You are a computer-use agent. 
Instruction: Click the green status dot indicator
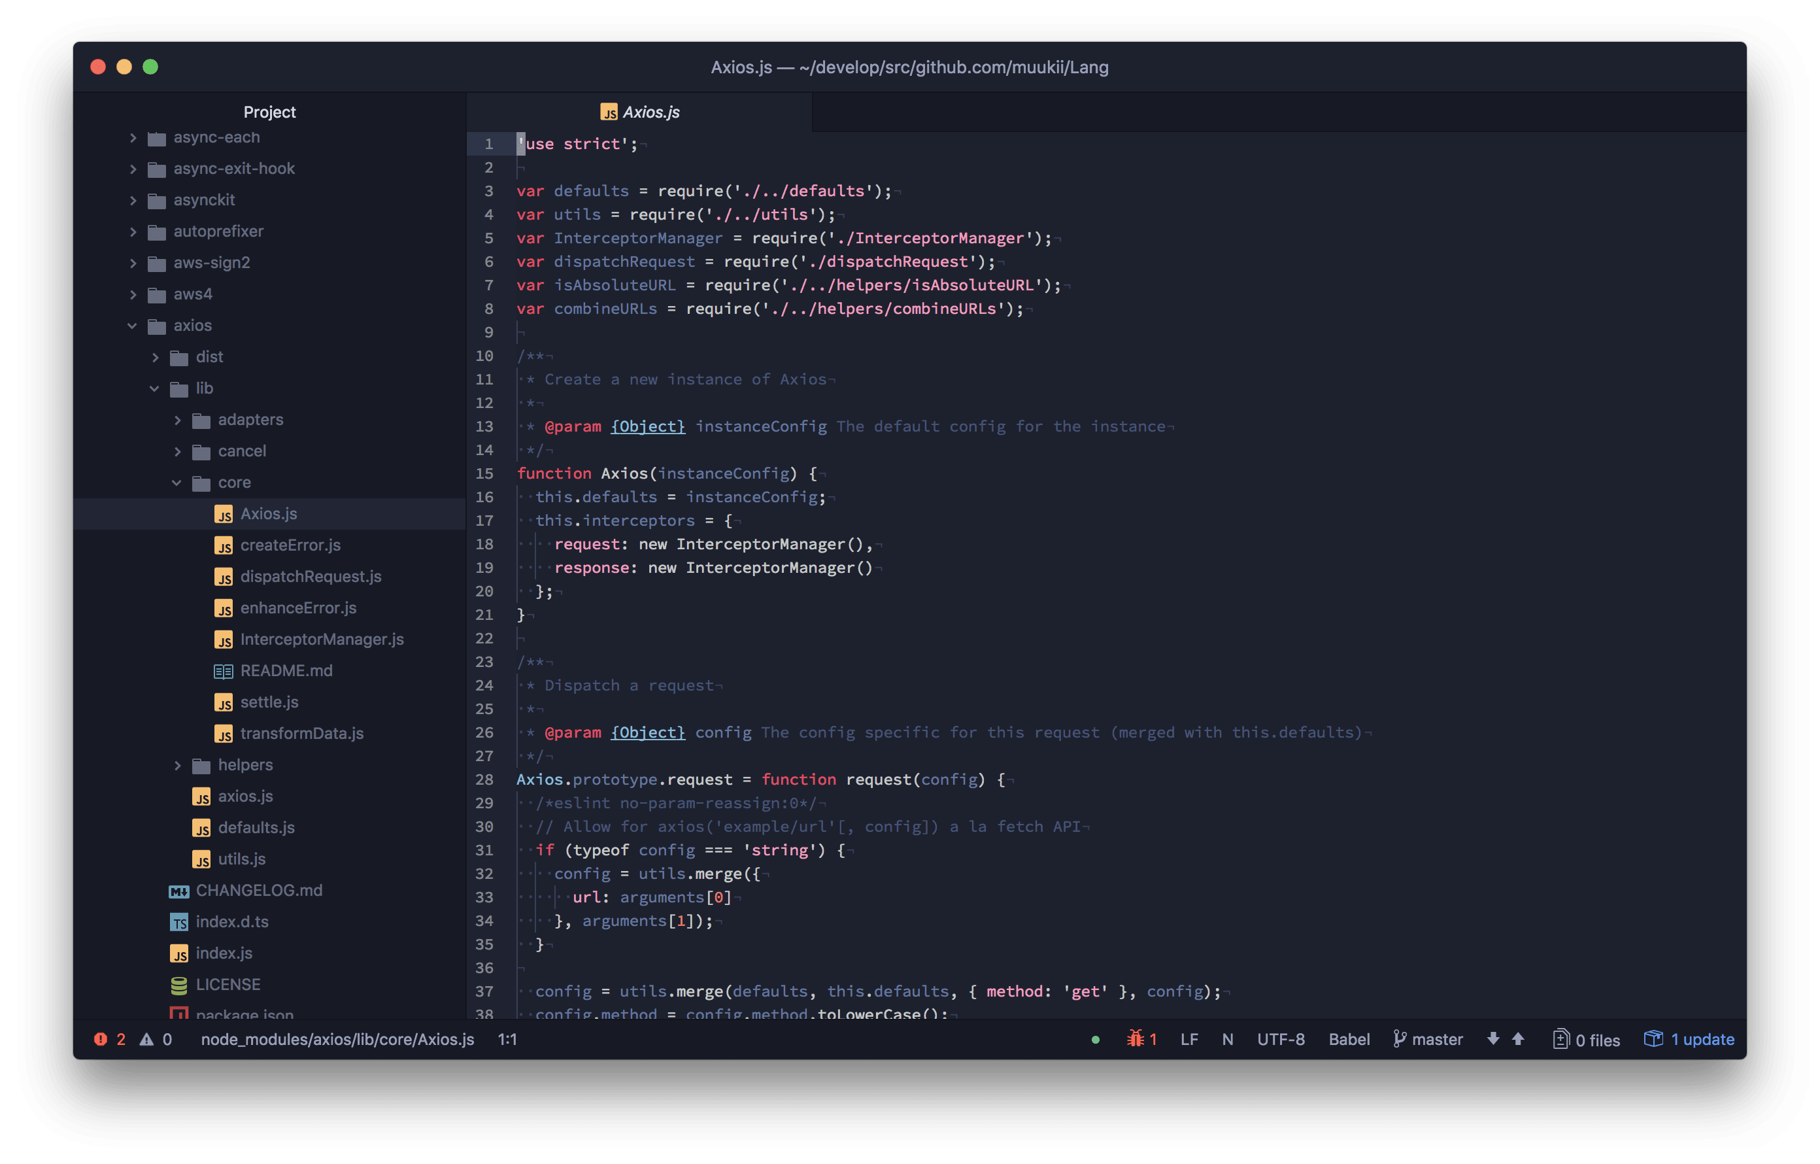pos(1095,1040)
